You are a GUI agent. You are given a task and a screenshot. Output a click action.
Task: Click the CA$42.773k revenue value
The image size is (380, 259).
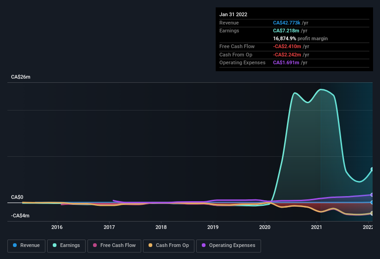click(287, 23)
